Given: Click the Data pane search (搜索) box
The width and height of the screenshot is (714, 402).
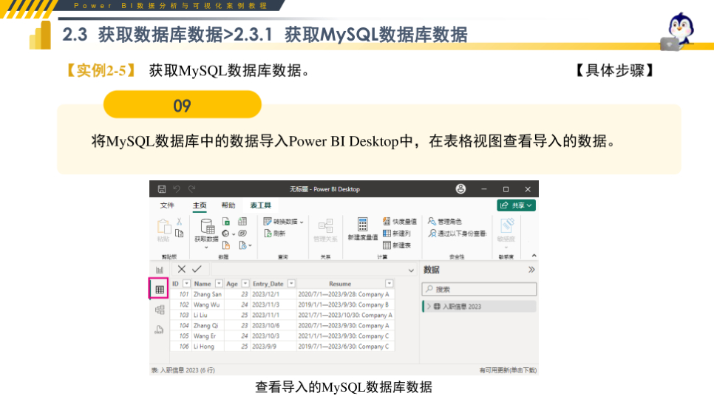Looking at the screenshot, I should click(x=479, y=289).
